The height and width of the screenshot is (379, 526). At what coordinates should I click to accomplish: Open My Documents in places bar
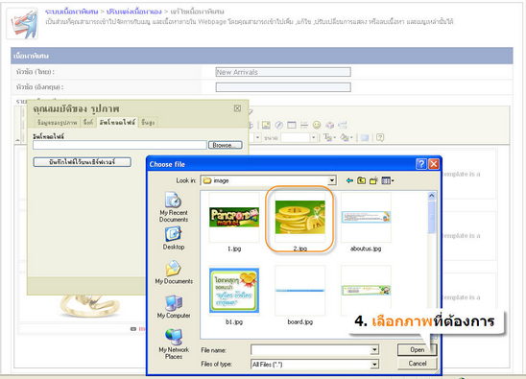(x=174, y=272)
